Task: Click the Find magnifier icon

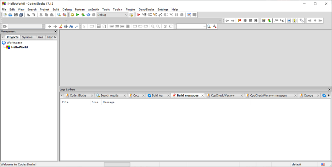Action: [x=59, y=15]
